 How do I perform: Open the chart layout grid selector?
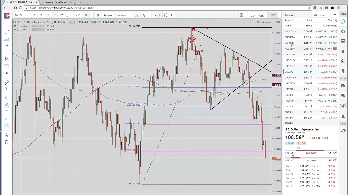pos(241,15)
